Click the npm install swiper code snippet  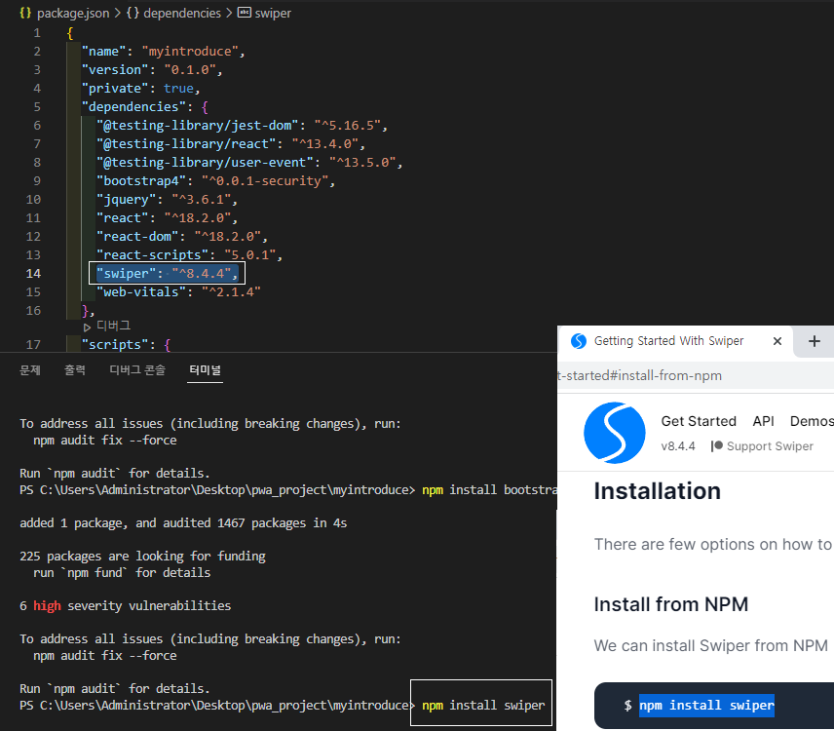pos(706,706)
